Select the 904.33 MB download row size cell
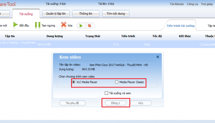The image size is (215, 123). pos(44,44)
